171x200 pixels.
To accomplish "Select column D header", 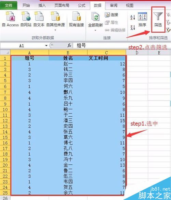I will click(137, 52).
